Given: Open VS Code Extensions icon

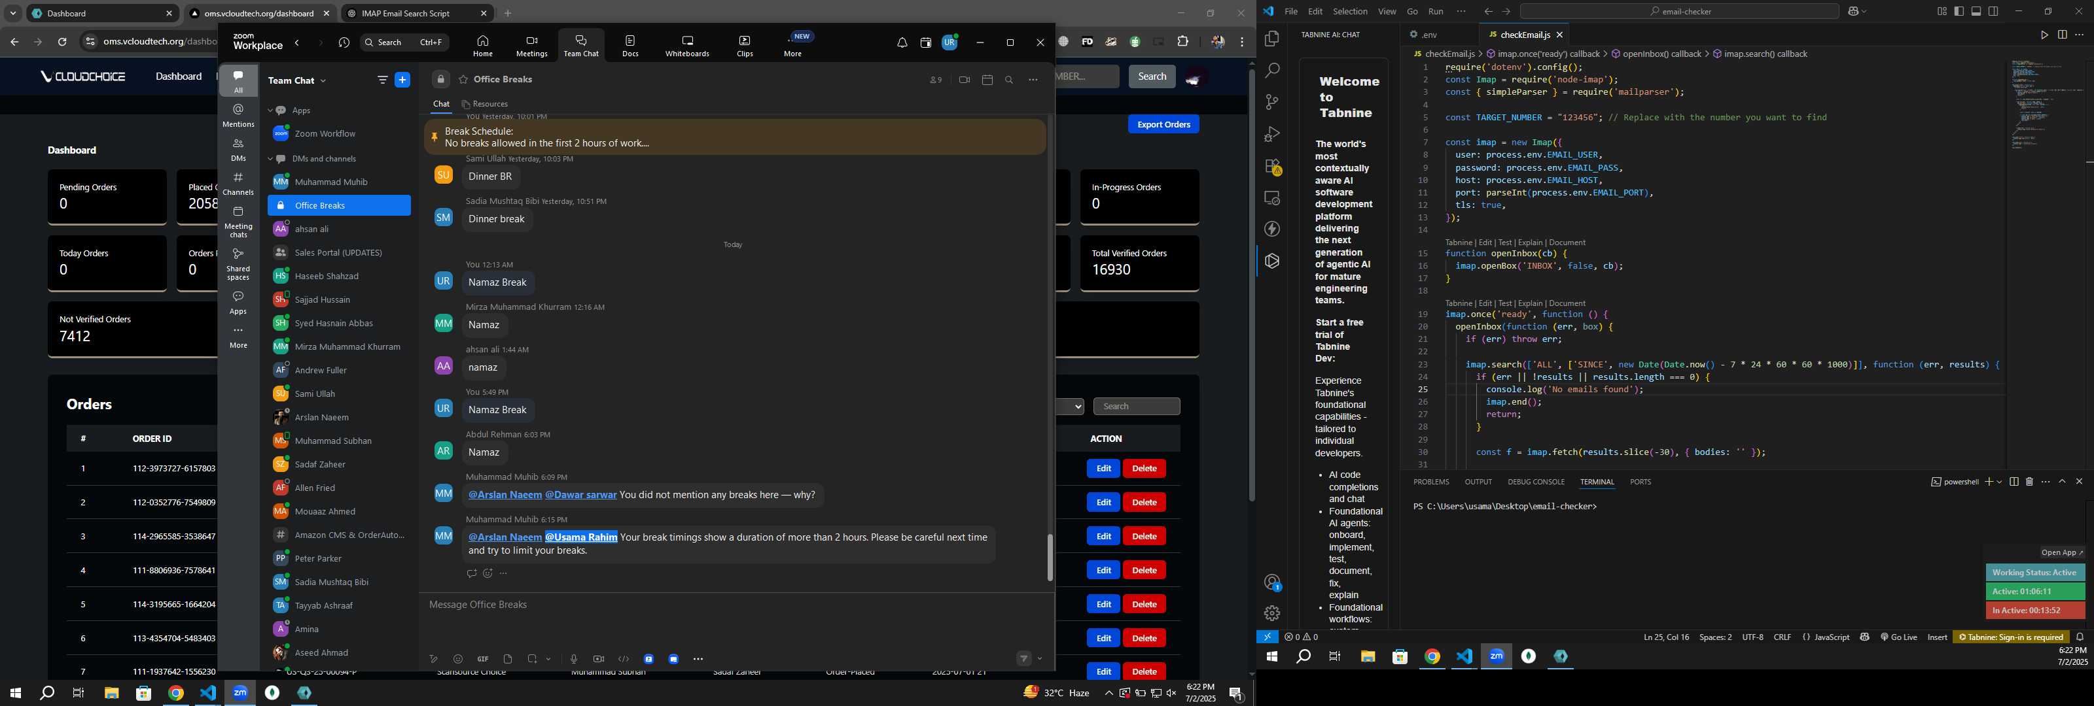Looking at the screenshot, I should click(1272, 166).
